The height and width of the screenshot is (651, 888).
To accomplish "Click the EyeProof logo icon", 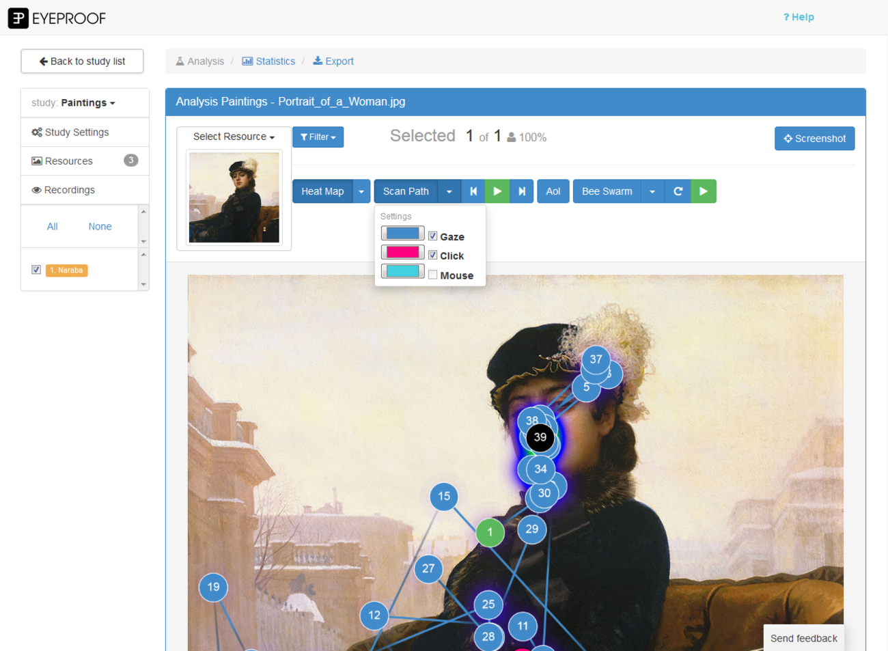I will pos(18,18).
